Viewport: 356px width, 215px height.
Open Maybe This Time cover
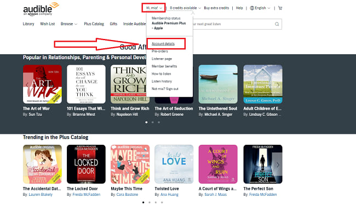point(130,165)
